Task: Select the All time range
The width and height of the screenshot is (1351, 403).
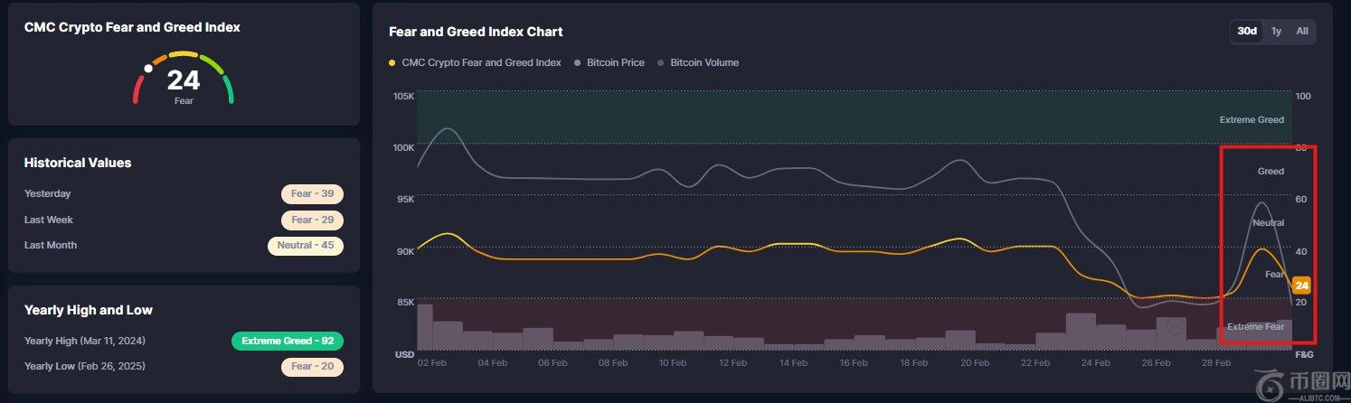Action: (1301, 32)
